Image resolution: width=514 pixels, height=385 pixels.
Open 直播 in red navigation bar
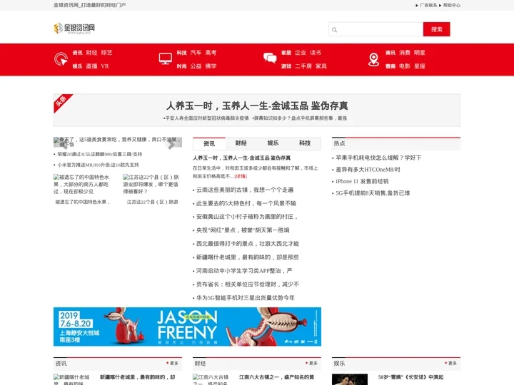92,66
